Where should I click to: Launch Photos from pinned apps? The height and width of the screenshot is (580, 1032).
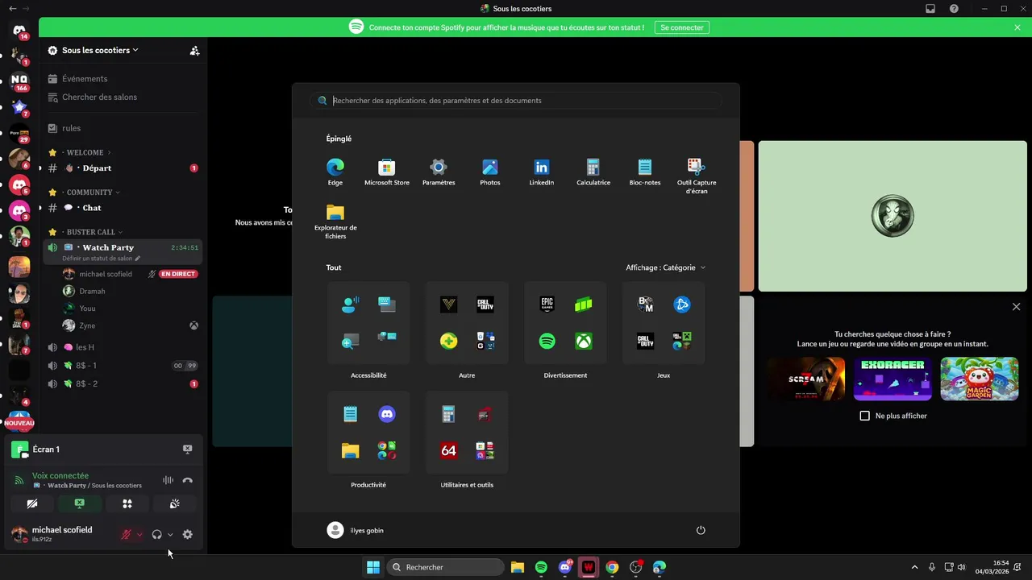490,172
